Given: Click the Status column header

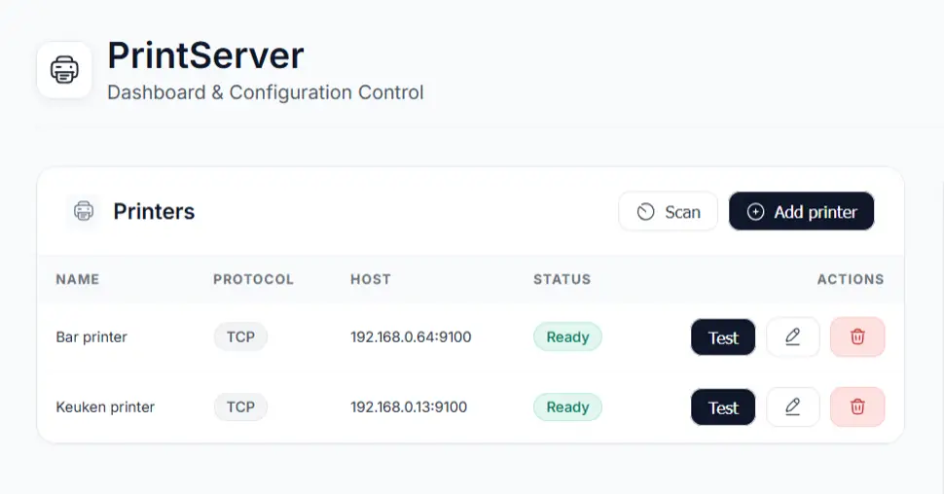Looking at the screenshot, I should coord(562,279).
